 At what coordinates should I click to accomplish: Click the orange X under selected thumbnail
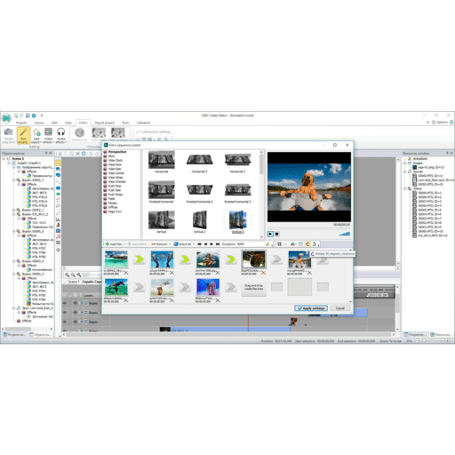(263, 273)
